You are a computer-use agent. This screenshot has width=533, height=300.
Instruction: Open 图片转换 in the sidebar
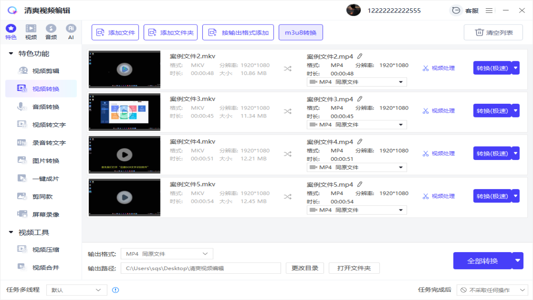pyautogui.click(x=41, y=160)
